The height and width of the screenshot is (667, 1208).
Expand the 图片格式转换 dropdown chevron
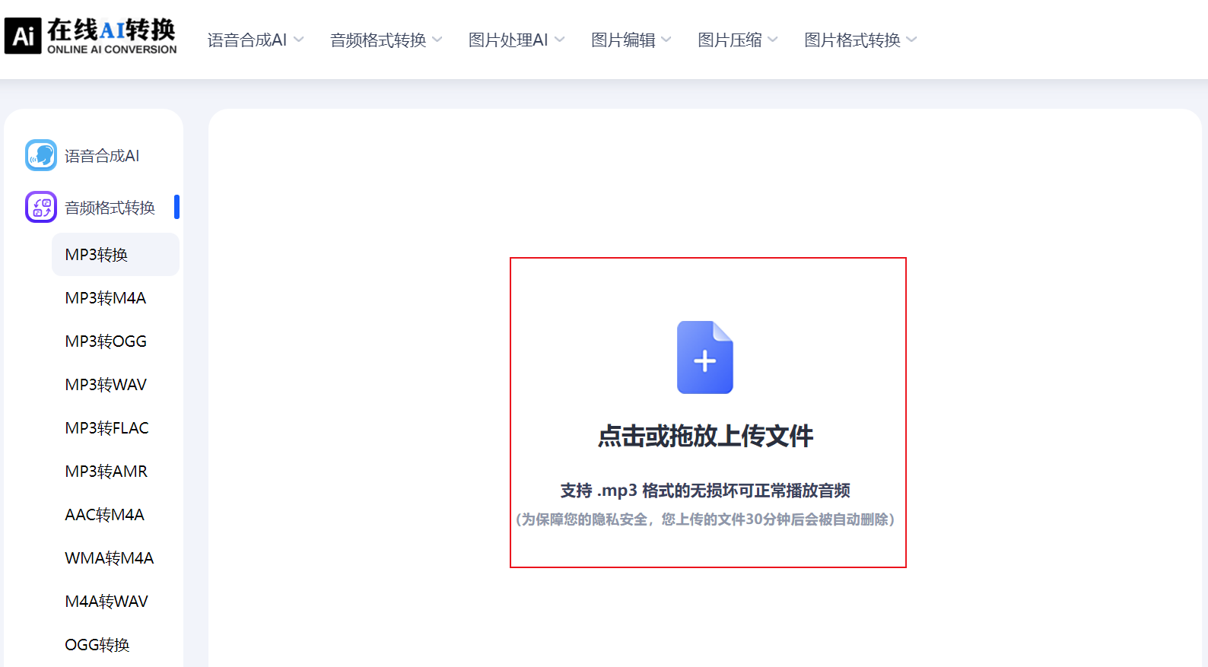pos(912,40)
